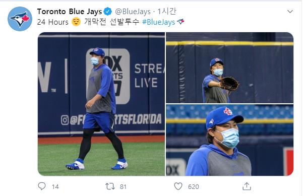Click the relieved face emoji in tweet
303x196 pixels.
(x=76, y=22)
